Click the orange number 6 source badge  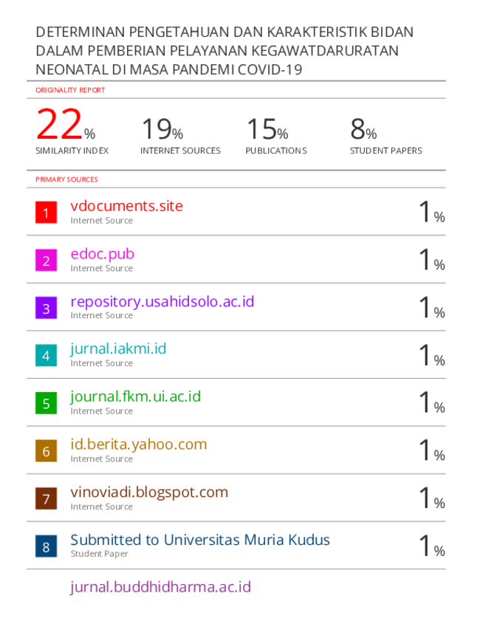(x=46, y=451)
